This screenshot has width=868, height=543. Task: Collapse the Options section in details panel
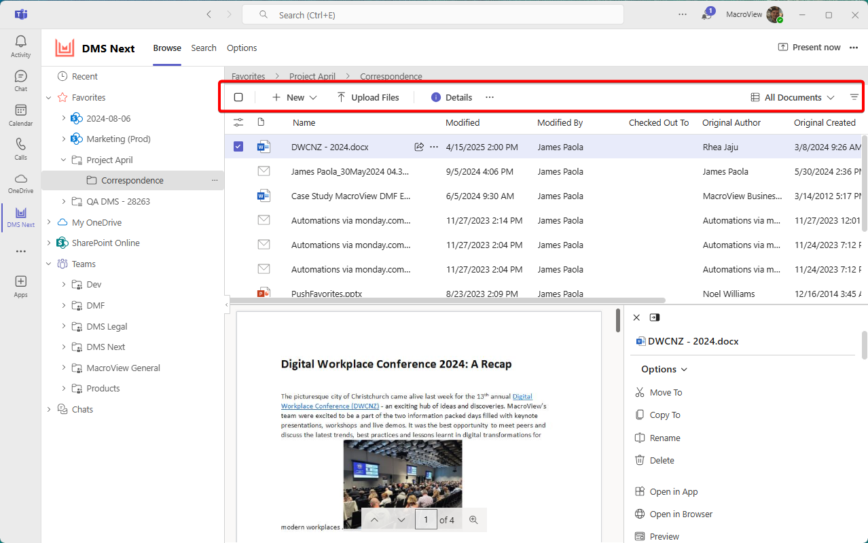[x=664, y=369]
